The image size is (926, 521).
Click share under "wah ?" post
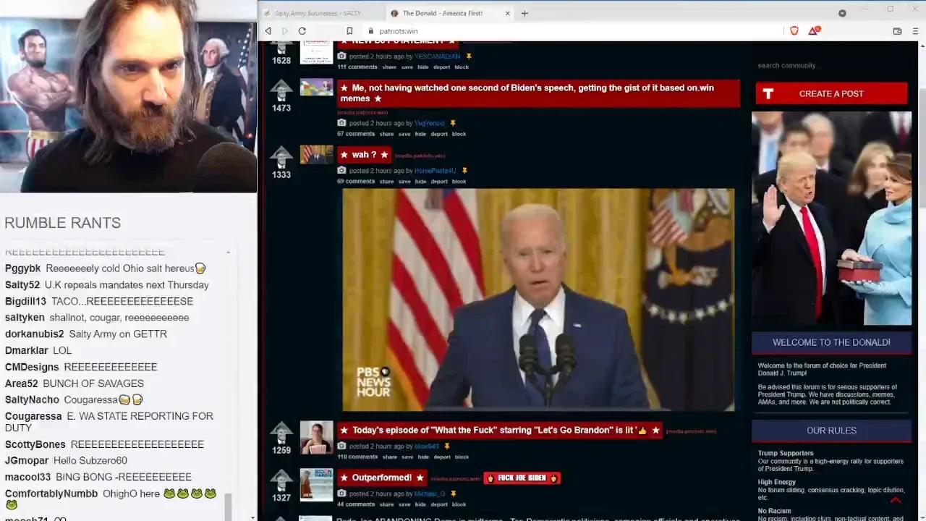[x=386, y=182]
